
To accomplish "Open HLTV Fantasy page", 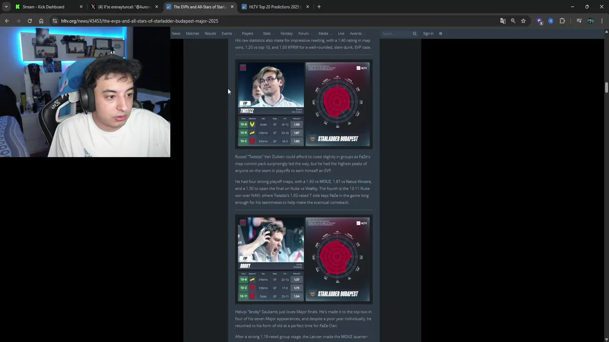I will (x=286, y=34).
